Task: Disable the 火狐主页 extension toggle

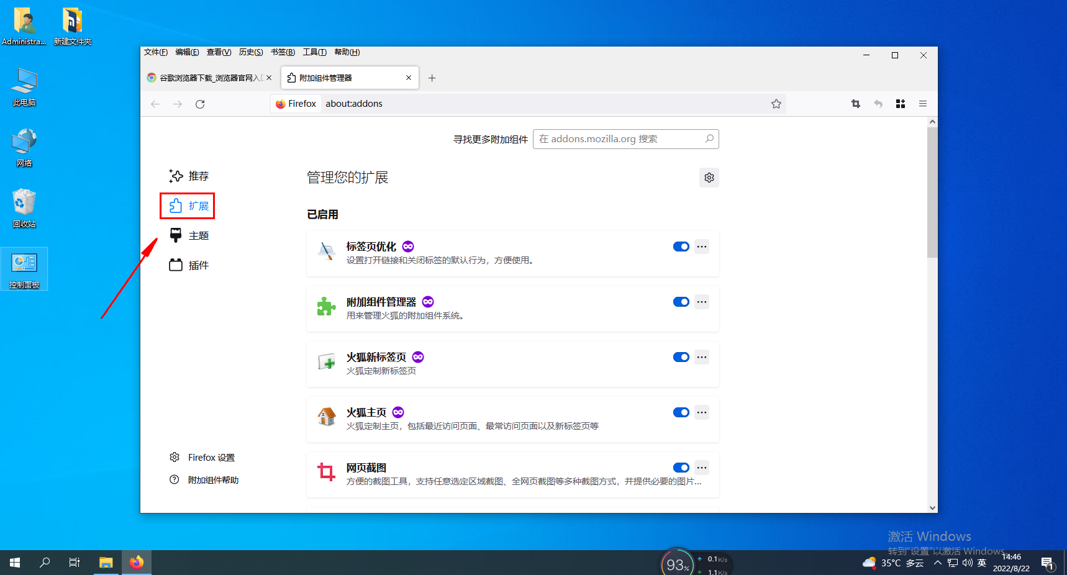Action: coord(681,412)
